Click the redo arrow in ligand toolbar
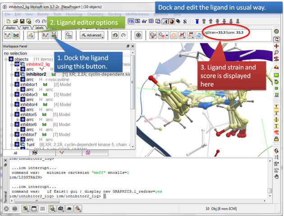284x216 pixels. (x=125, y=35)
